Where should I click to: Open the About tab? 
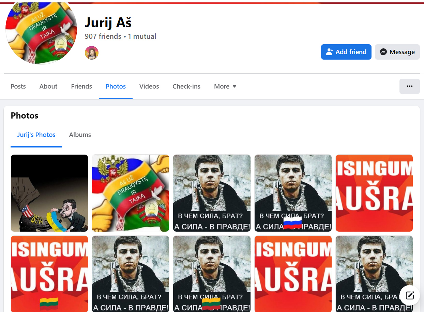48,87
